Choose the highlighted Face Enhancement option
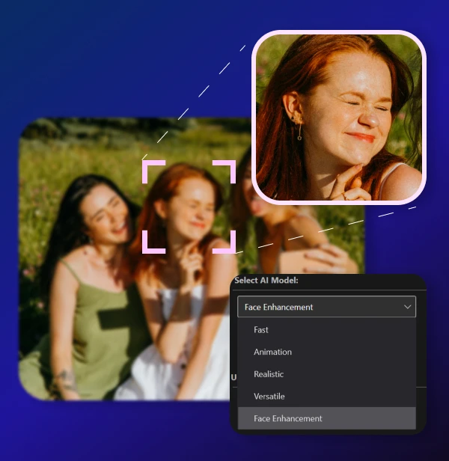This screenshot has height=461, width=449. coord(326,418)
